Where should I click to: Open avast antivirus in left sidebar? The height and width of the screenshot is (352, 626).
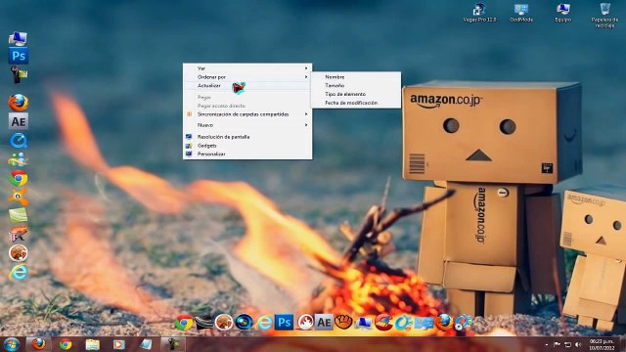(x=19, y=197)
